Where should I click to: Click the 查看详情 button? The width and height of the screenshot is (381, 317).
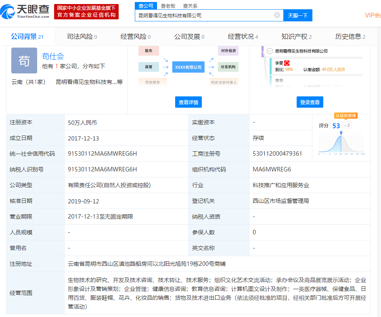click(188, 102)
